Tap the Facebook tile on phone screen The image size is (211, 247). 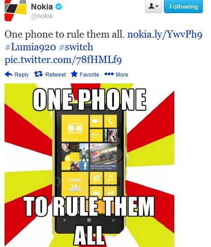pos(84,166)
